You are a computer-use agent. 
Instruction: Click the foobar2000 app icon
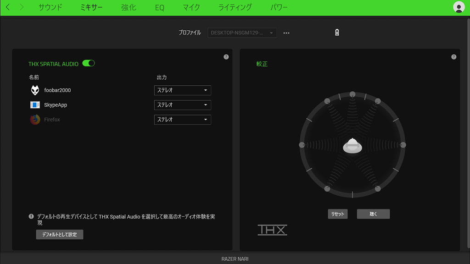(x=35, y=90)
